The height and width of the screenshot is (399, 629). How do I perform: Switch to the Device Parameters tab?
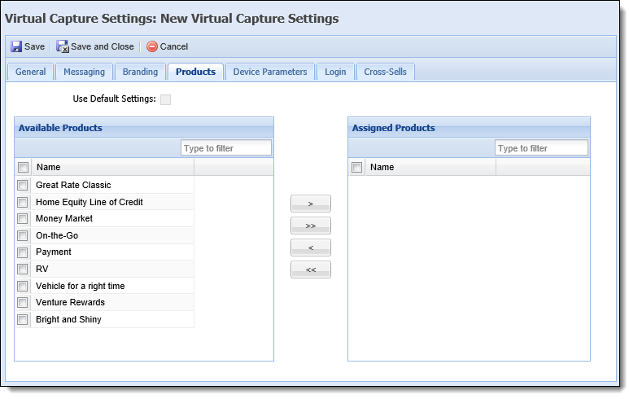coord(270,72)
